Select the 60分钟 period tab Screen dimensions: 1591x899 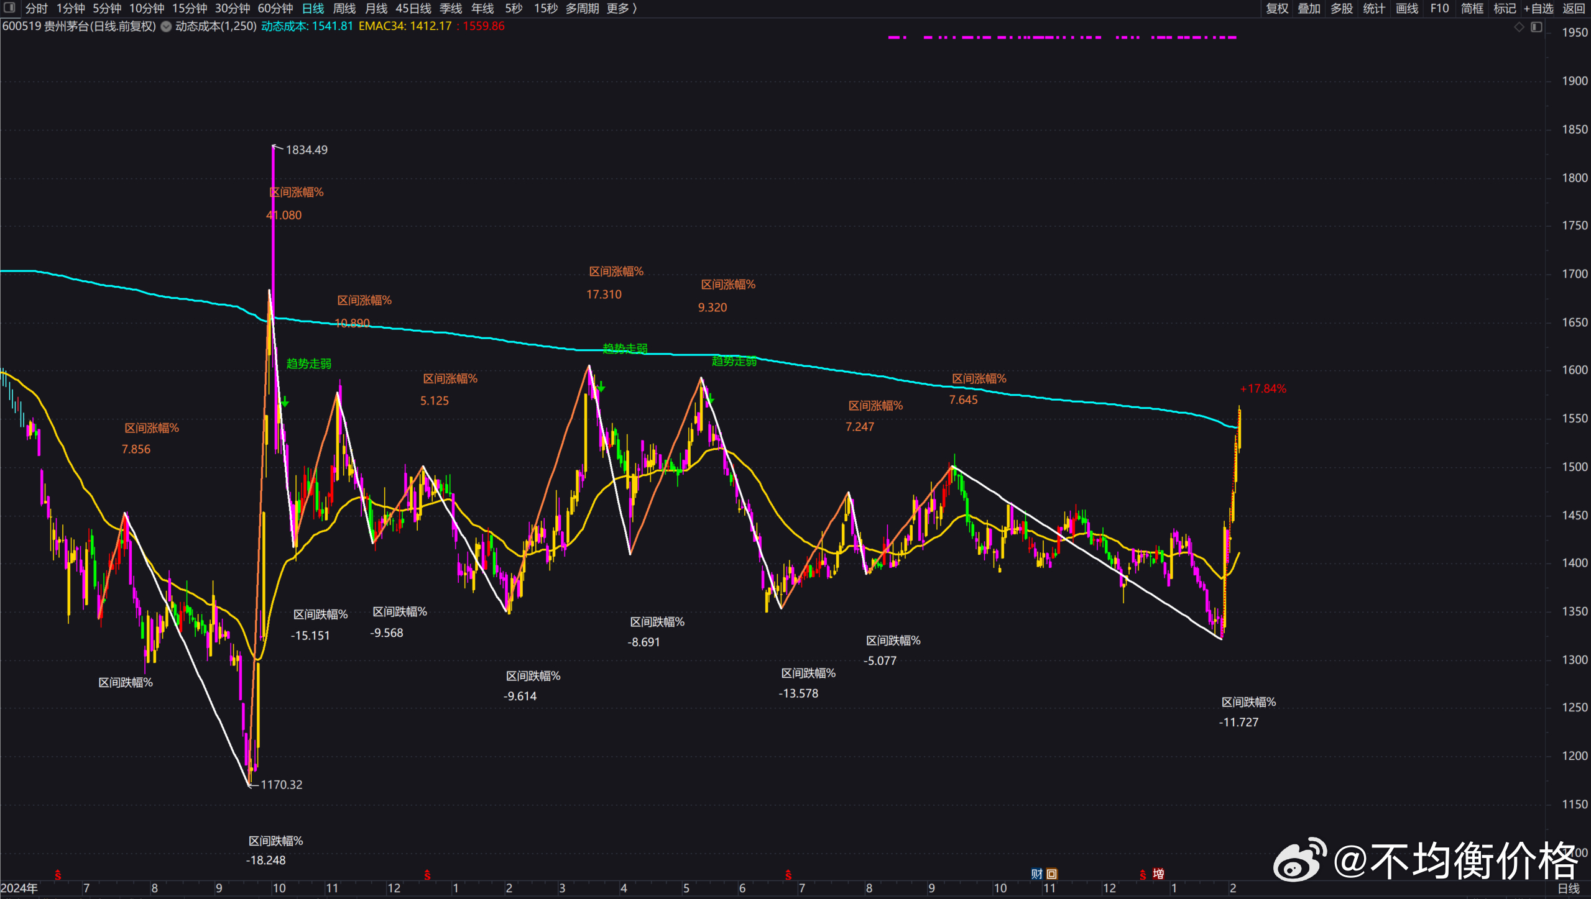pos(275,8)
